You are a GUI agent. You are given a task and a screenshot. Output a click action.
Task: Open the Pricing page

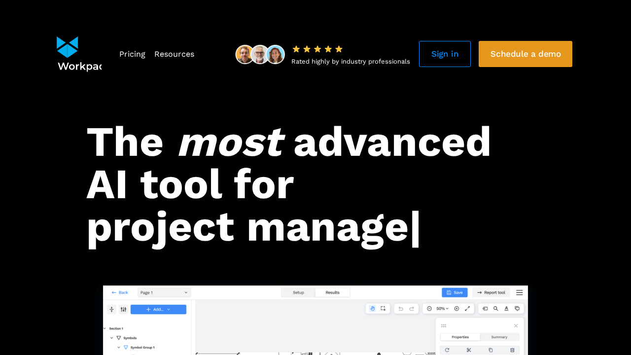pos(132,54)
